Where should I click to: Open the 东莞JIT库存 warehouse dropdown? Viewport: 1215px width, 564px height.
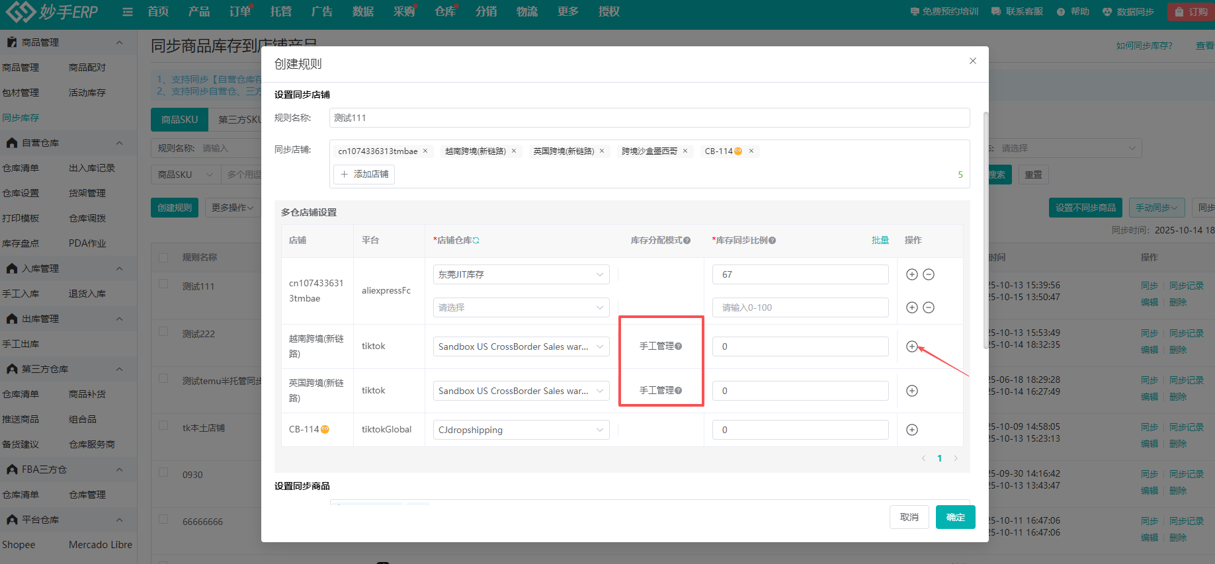tap(521, 274)
